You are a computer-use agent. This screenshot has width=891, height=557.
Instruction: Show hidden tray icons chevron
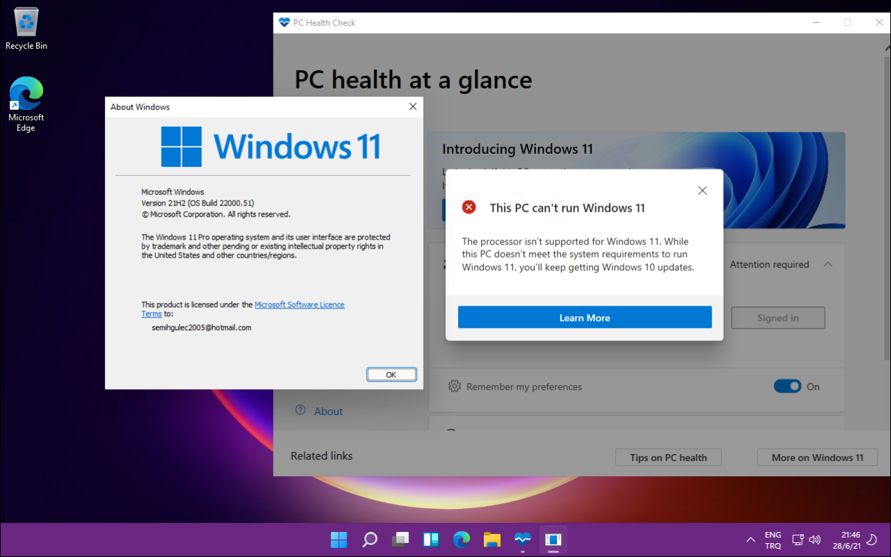[x=750, y=540]
